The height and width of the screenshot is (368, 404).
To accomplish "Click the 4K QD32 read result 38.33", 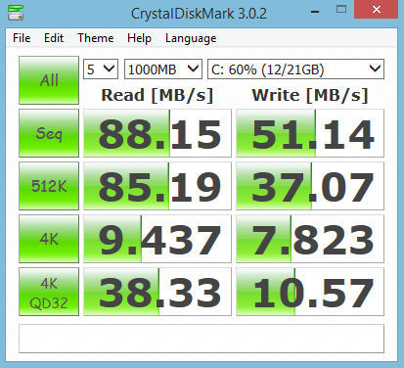I will coord(157,292).
